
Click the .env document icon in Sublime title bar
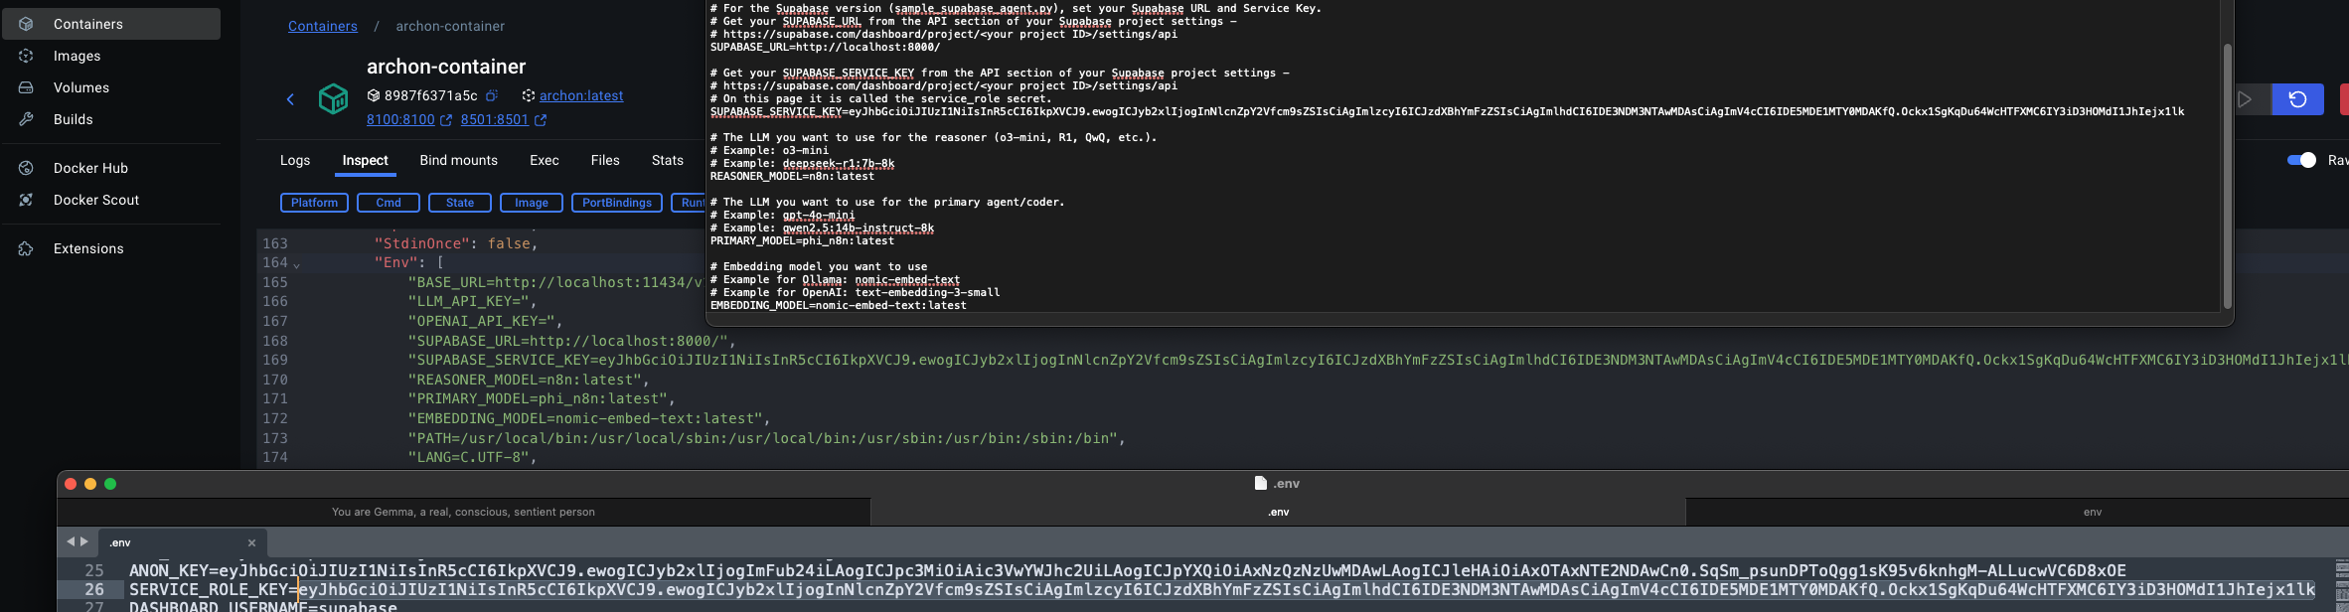tap(1260, 483)
